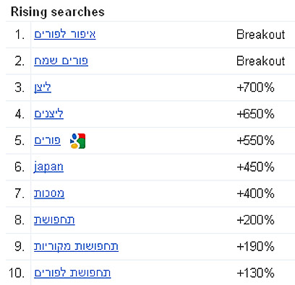The image size is (295, 285).
Task: Open the איפור לפורים search link
Action: click(65, 35)
